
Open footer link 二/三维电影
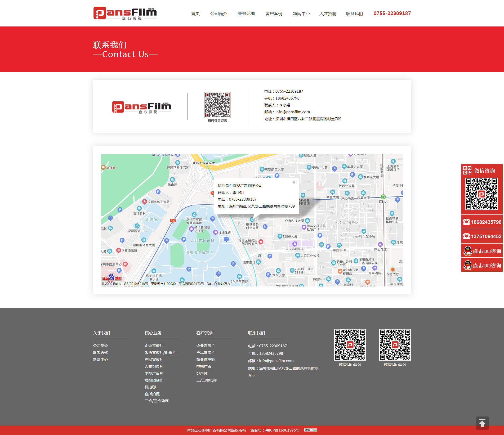[x=206, y=380]
